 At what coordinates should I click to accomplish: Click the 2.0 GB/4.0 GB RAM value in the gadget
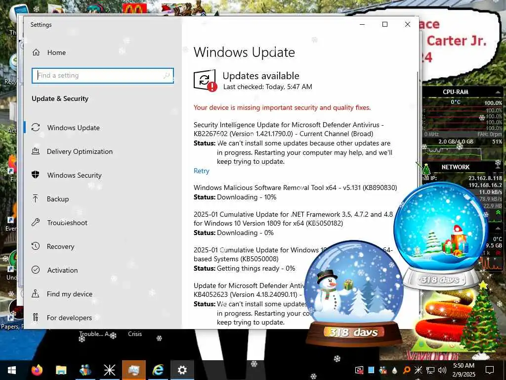[456, 142]
